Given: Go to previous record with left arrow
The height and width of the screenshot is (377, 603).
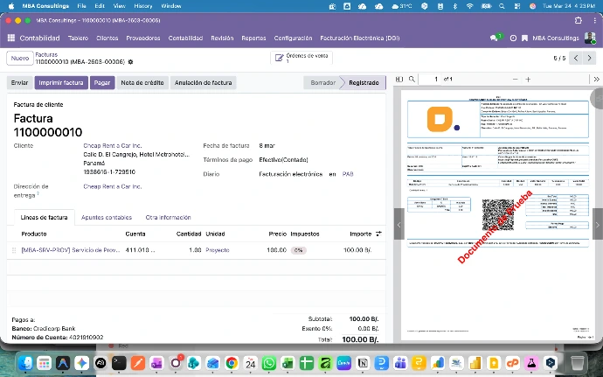Looking at the screenshot, I should pyautogui.click(x=577, y=58).
